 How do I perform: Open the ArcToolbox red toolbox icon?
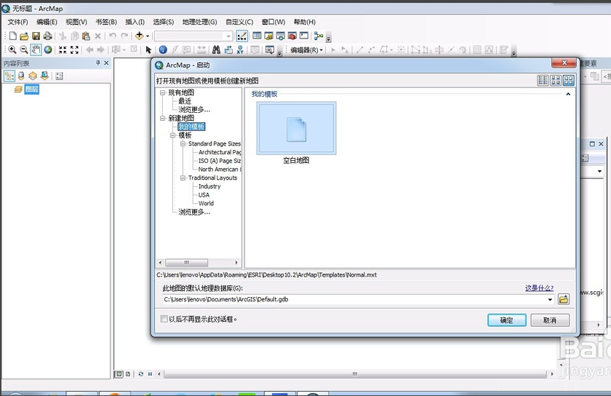(x=292, y=36)
